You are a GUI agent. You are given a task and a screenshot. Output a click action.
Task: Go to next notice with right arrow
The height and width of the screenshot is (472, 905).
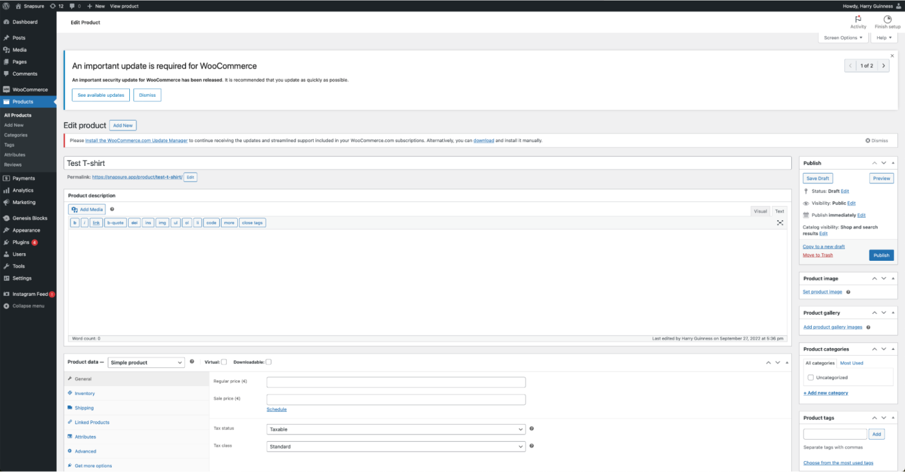(883, 66)
